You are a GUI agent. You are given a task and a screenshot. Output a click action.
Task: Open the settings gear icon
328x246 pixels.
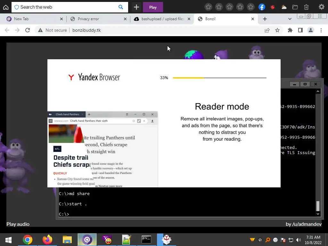tap(322, 7)
